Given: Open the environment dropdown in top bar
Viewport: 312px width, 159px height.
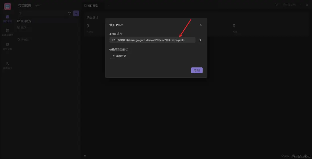Looking at the screenshot, I should [x=292, y=5].
